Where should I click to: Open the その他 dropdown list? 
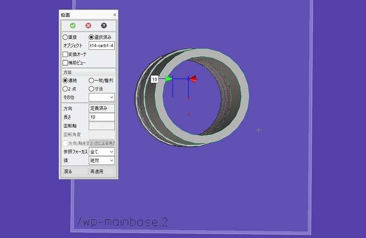pyautogui.click(x=102, y=97)
